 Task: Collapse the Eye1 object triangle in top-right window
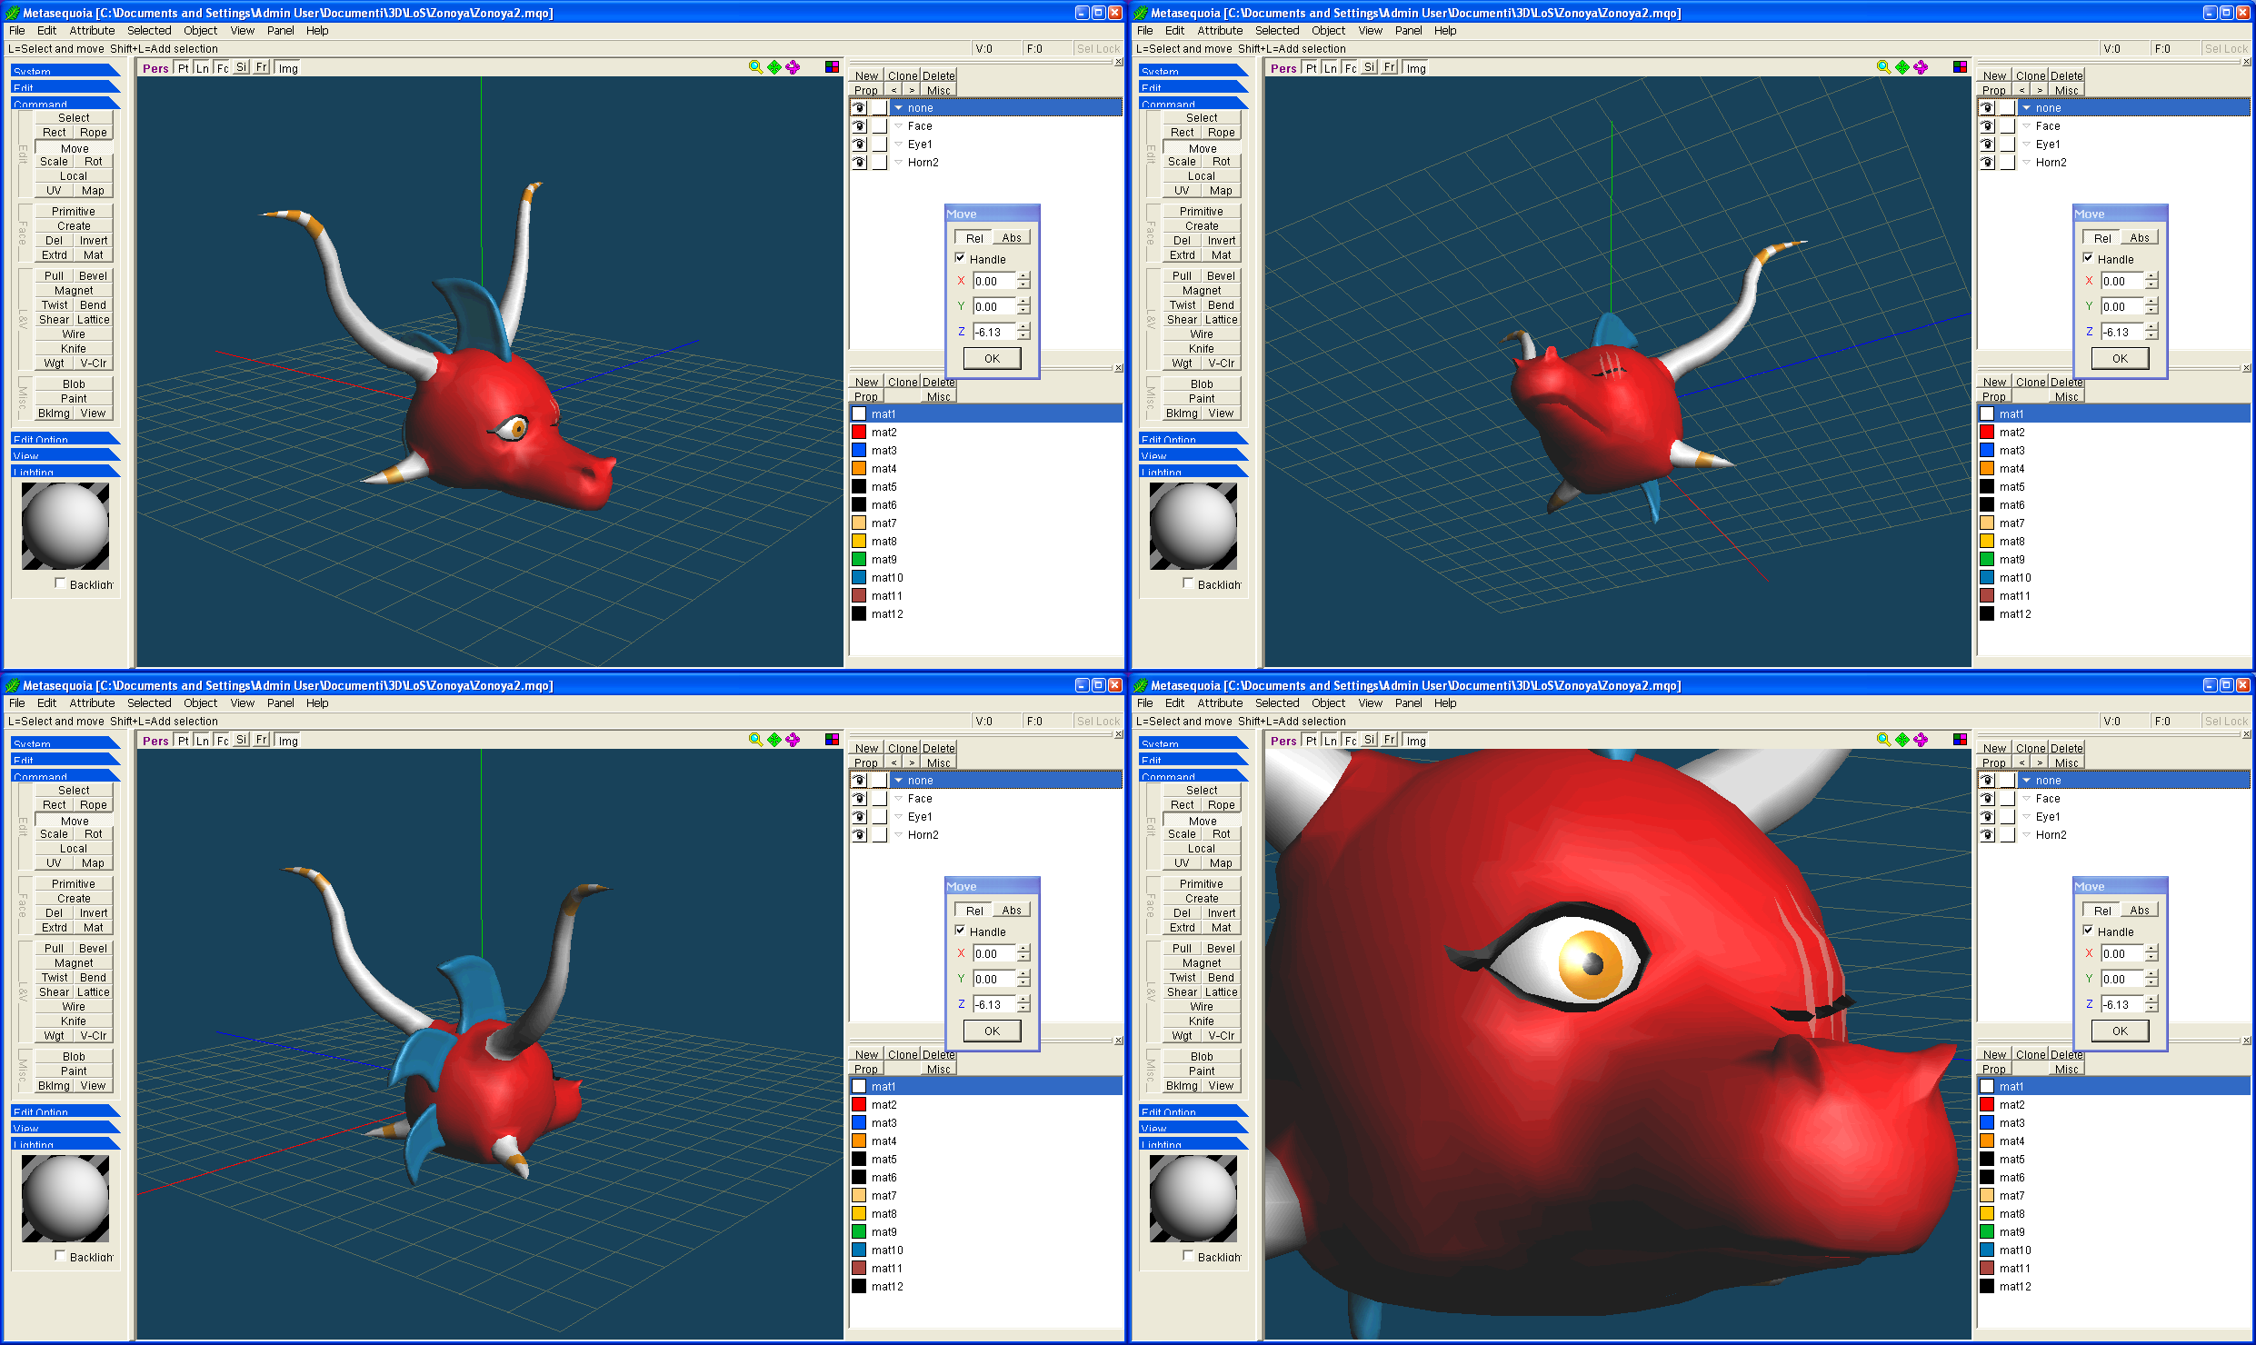click(2026, 144)
